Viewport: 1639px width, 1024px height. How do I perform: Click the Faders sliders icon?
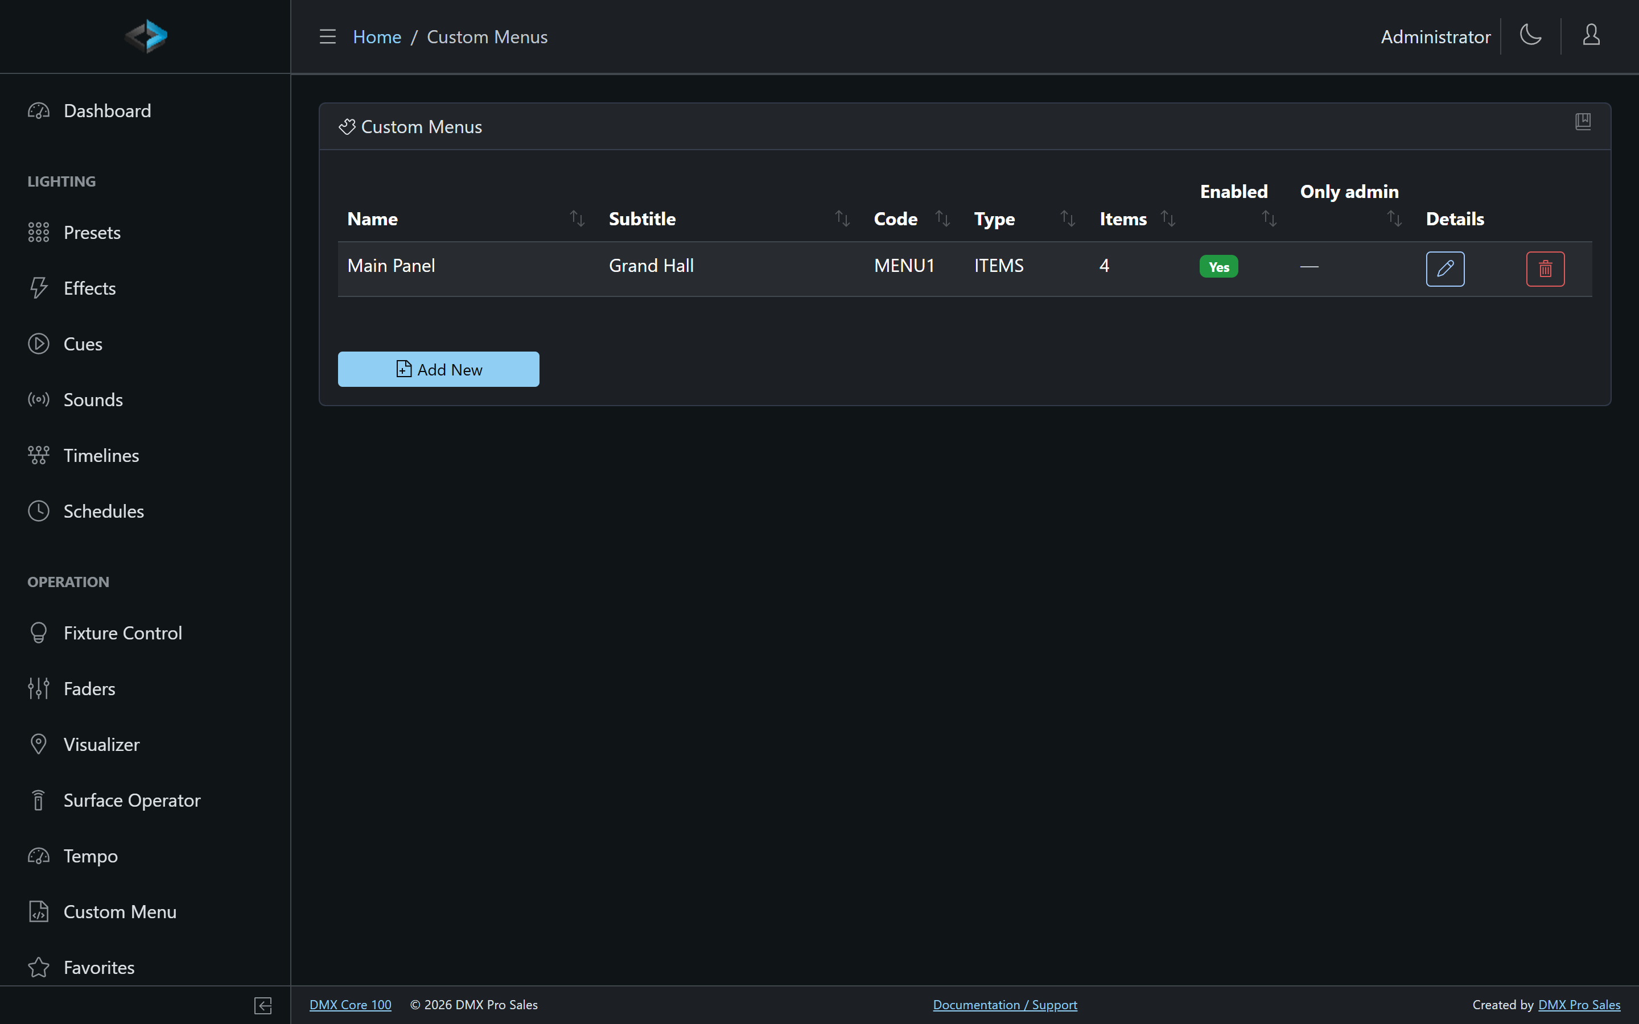[x=39, y=689]
